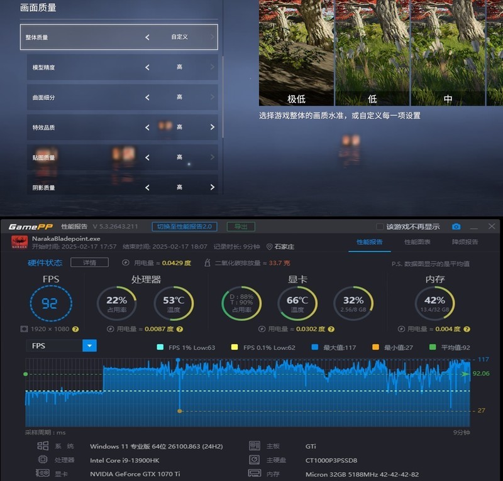Click the maximum FPS marker on chart
This screenshot has height=481, width=503.
[178, 360]
